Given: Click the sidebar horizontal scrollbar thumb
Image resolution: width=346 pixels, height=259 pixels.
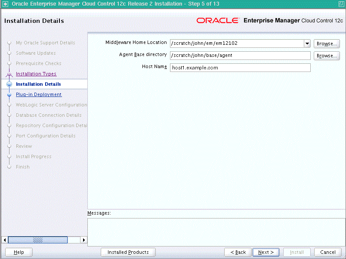Looking at the screenshot, I should (x=38, y=240).
